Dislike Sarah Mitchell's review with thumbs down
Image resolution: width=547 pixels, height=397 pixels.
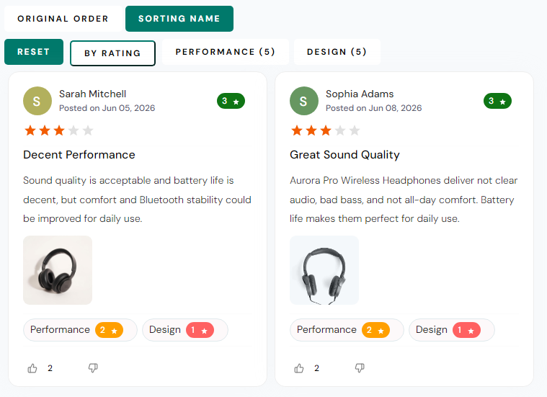93,367
